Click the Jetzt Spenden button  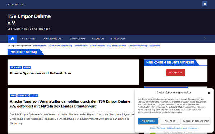click(x=176, y=73)
